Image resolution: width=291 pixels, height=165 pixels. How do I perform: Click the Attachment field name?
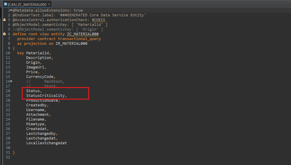pos(37,115)
